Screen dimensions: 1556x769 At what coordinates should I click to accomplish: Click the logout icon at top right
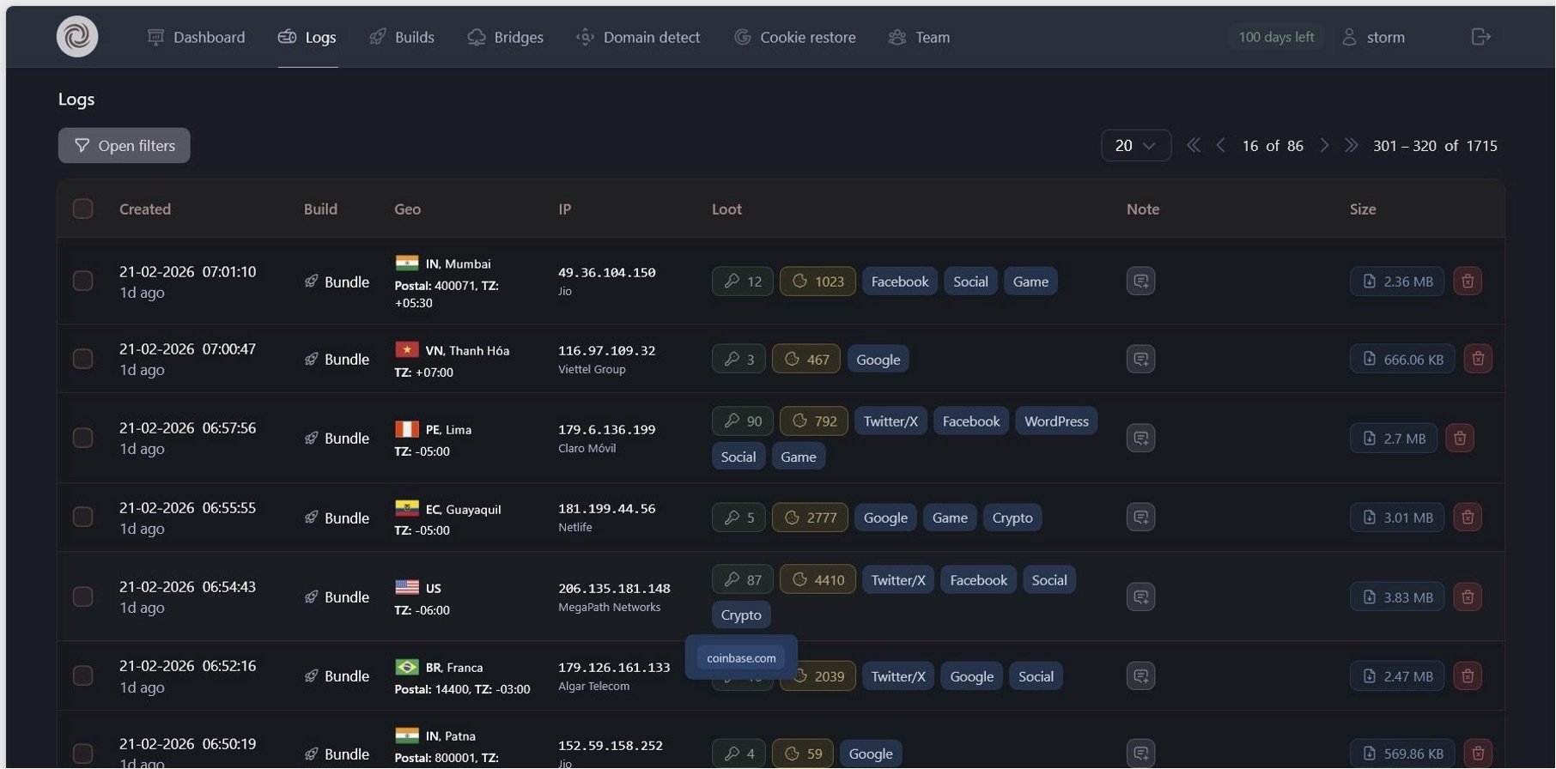[x=1480, y=37]
